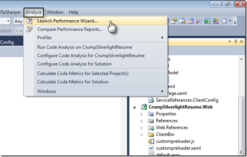Viewport: 247px width, 157px height.
Task: Click Launch Performance Wizard icon in menu
Action: point(29,21)
